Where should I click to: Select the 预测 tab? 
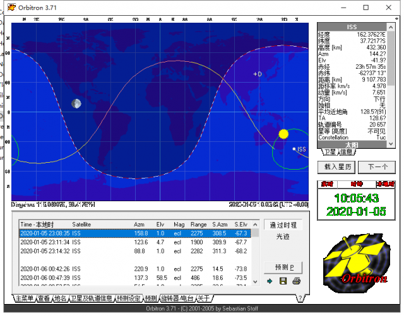click(151, 298)
